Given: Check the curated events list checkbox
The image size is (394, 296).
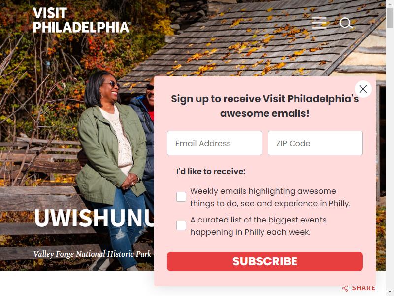Looking at the screenshot, I should pyautogui.click(x=181, y=225).
